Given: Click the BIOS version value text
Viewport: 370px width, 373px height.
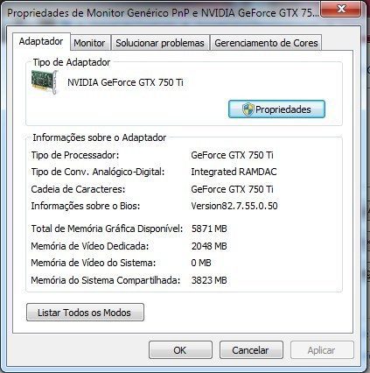Looking at the screenshot, I should point(234,206).
